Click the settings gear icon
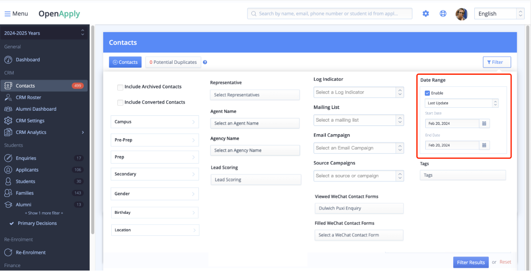Screen dimensions: 531x273 coord(426,14)
